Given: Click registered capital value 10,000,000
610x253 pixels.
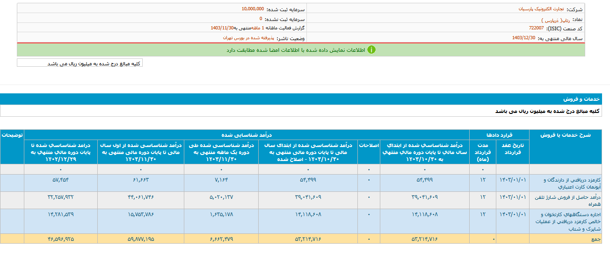Looking at the screenshot, I should (x=253, y=9).
